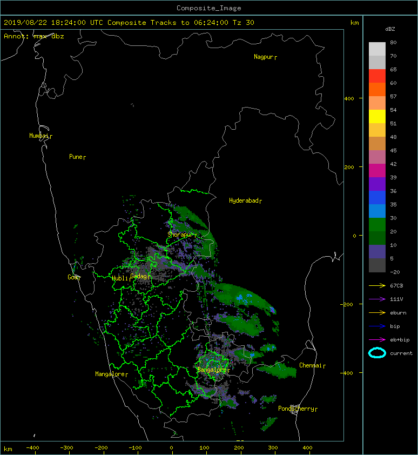Image resolution: width=418 pixels, height=455 pixels.
Task: Click the 400 tick on vertical axis
Action: [349, 99]
